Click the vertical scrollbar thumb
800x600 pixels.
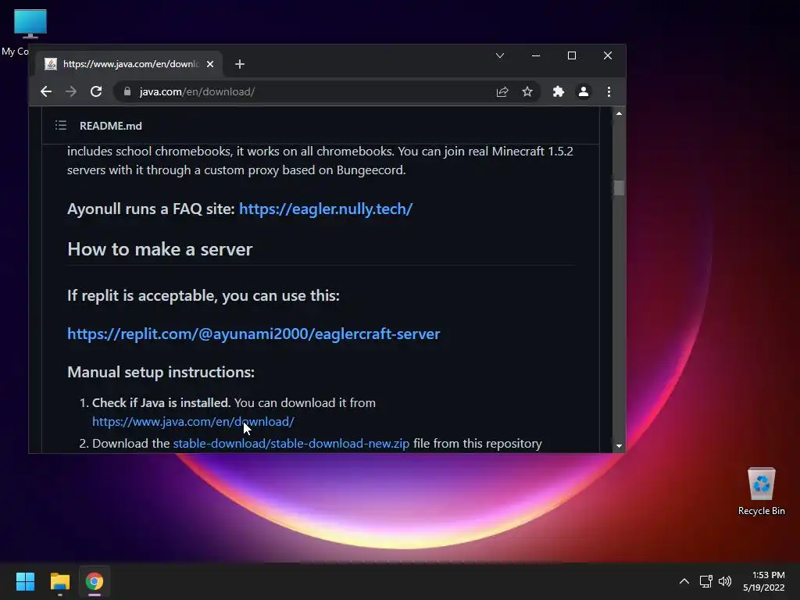(619, 188)
